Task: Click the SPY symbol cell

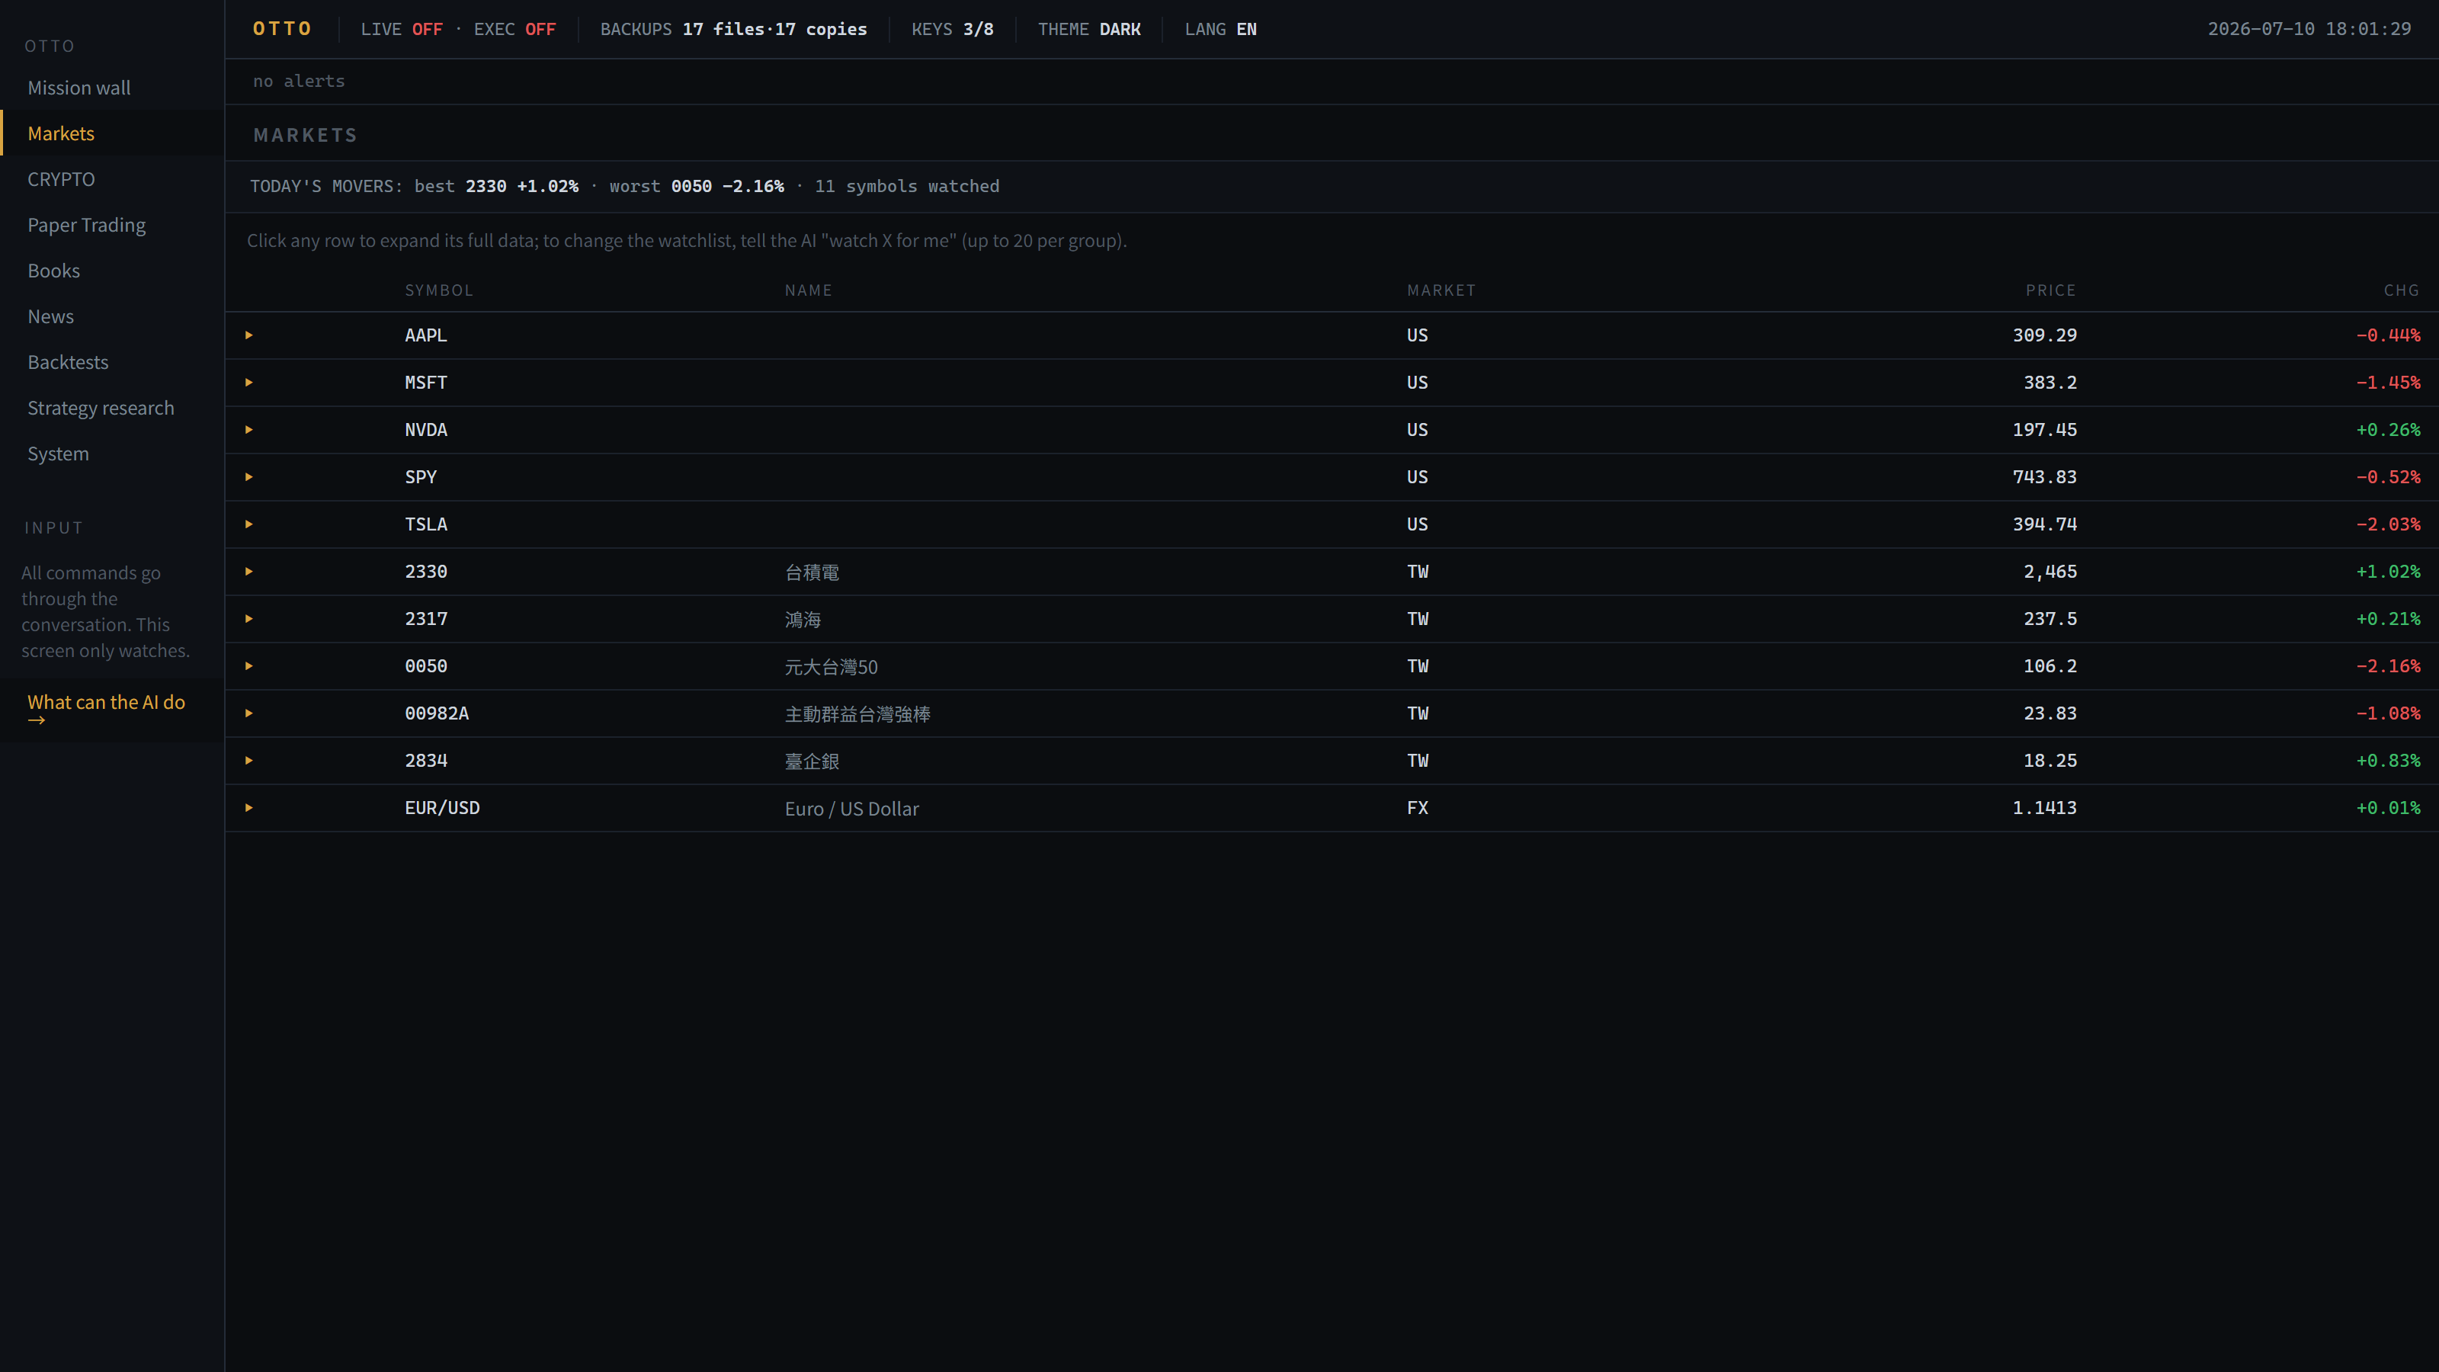Action: (x=421, y=477)
